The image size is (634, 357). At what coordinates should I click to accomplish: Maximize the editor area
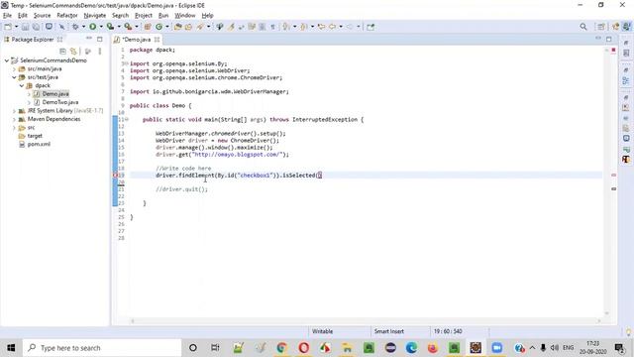(x=609, y=40)
